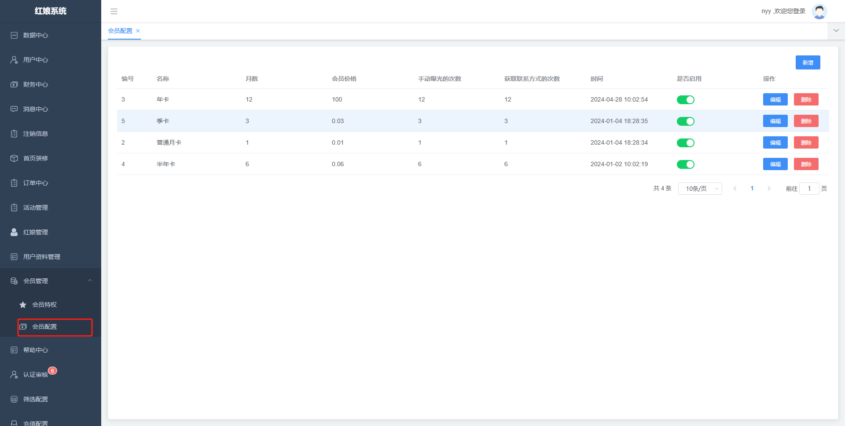This screenshot has width=845, height=426.
Task: Click the hamburger sidebar collapse icon
Action: [x=114, y=11]
